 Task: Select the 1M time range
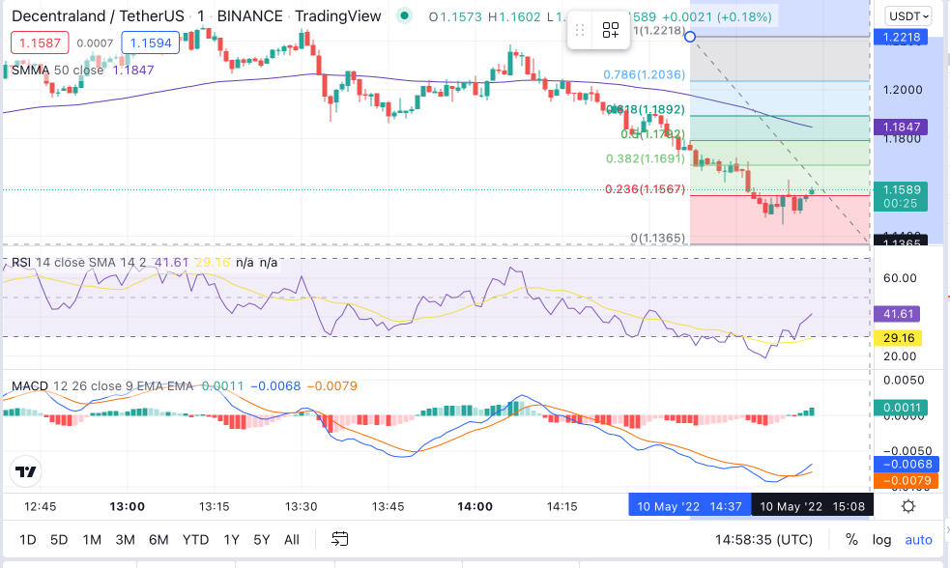click(x=92, y=540)
